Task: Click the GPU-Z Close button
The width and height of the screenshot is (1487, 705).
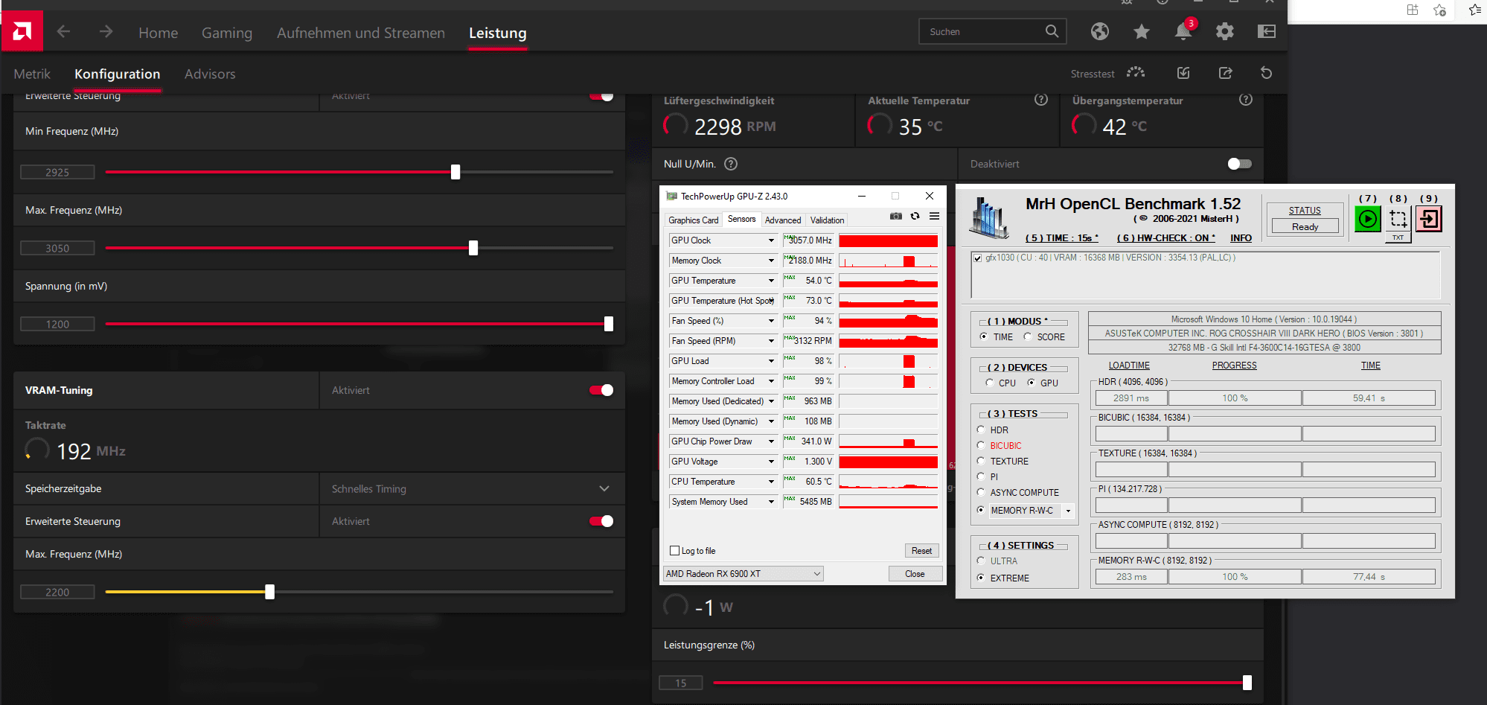Action: pyautogui.click(x=915, y=574)
